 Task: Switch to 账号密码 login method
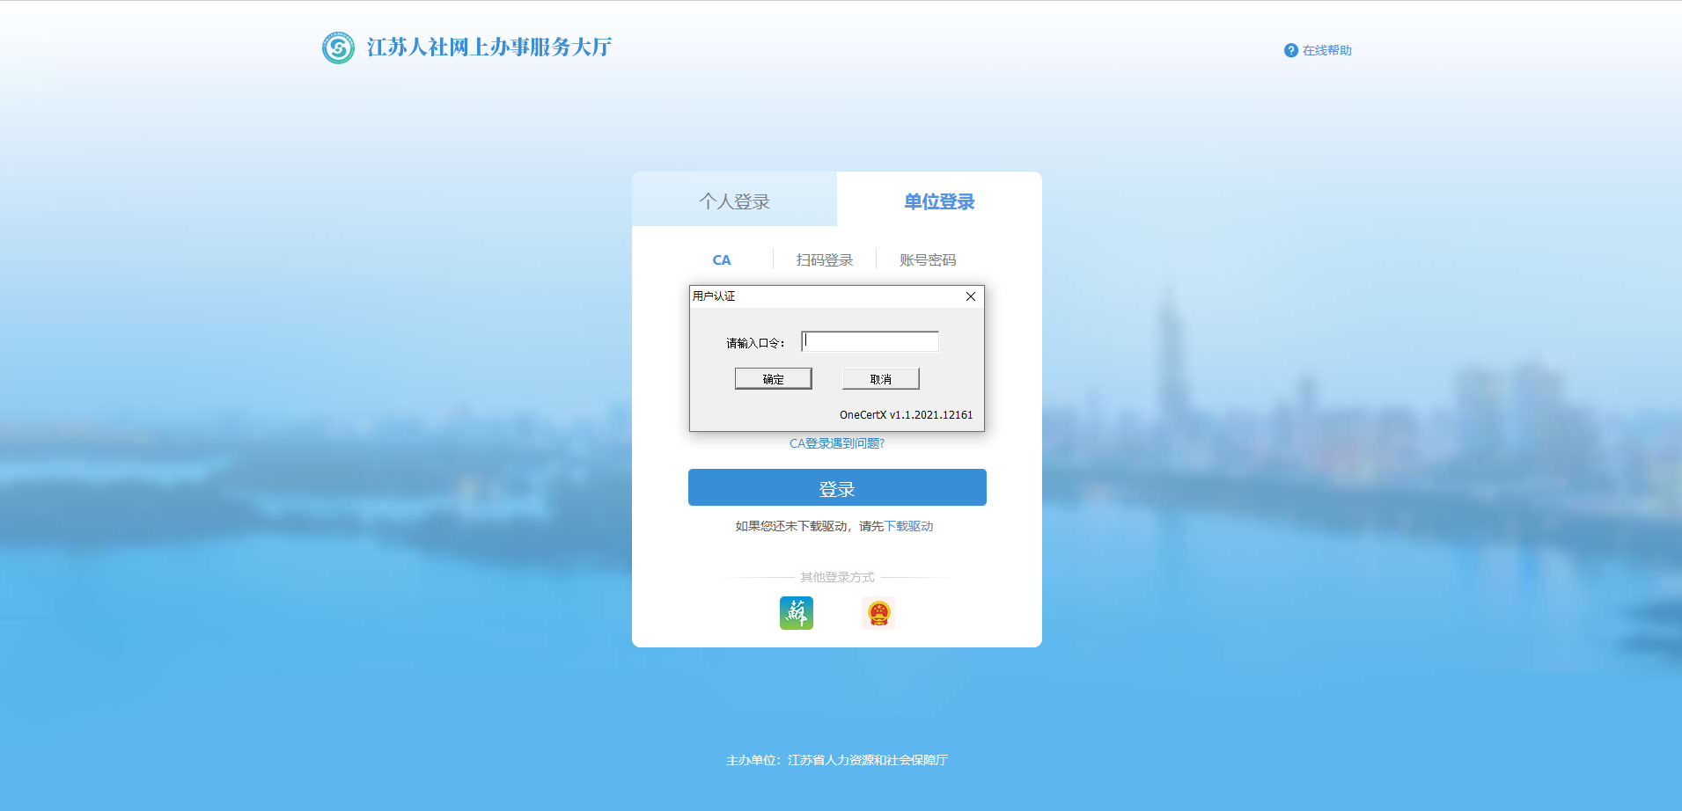(928, 259)
